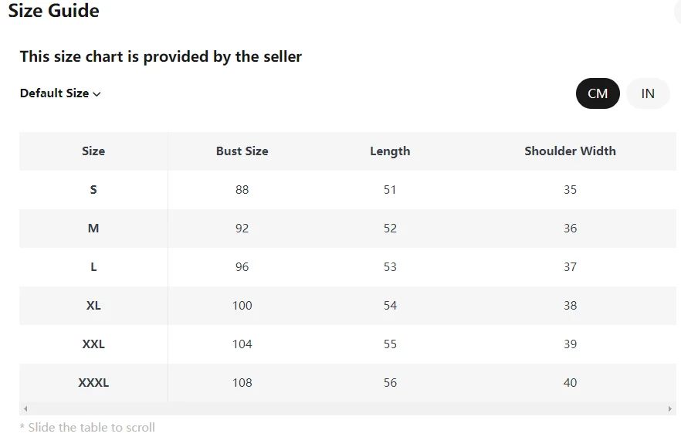
Task: Click the right scroll arrow under table
Action: pyautogui.click(x=670, y=408)
